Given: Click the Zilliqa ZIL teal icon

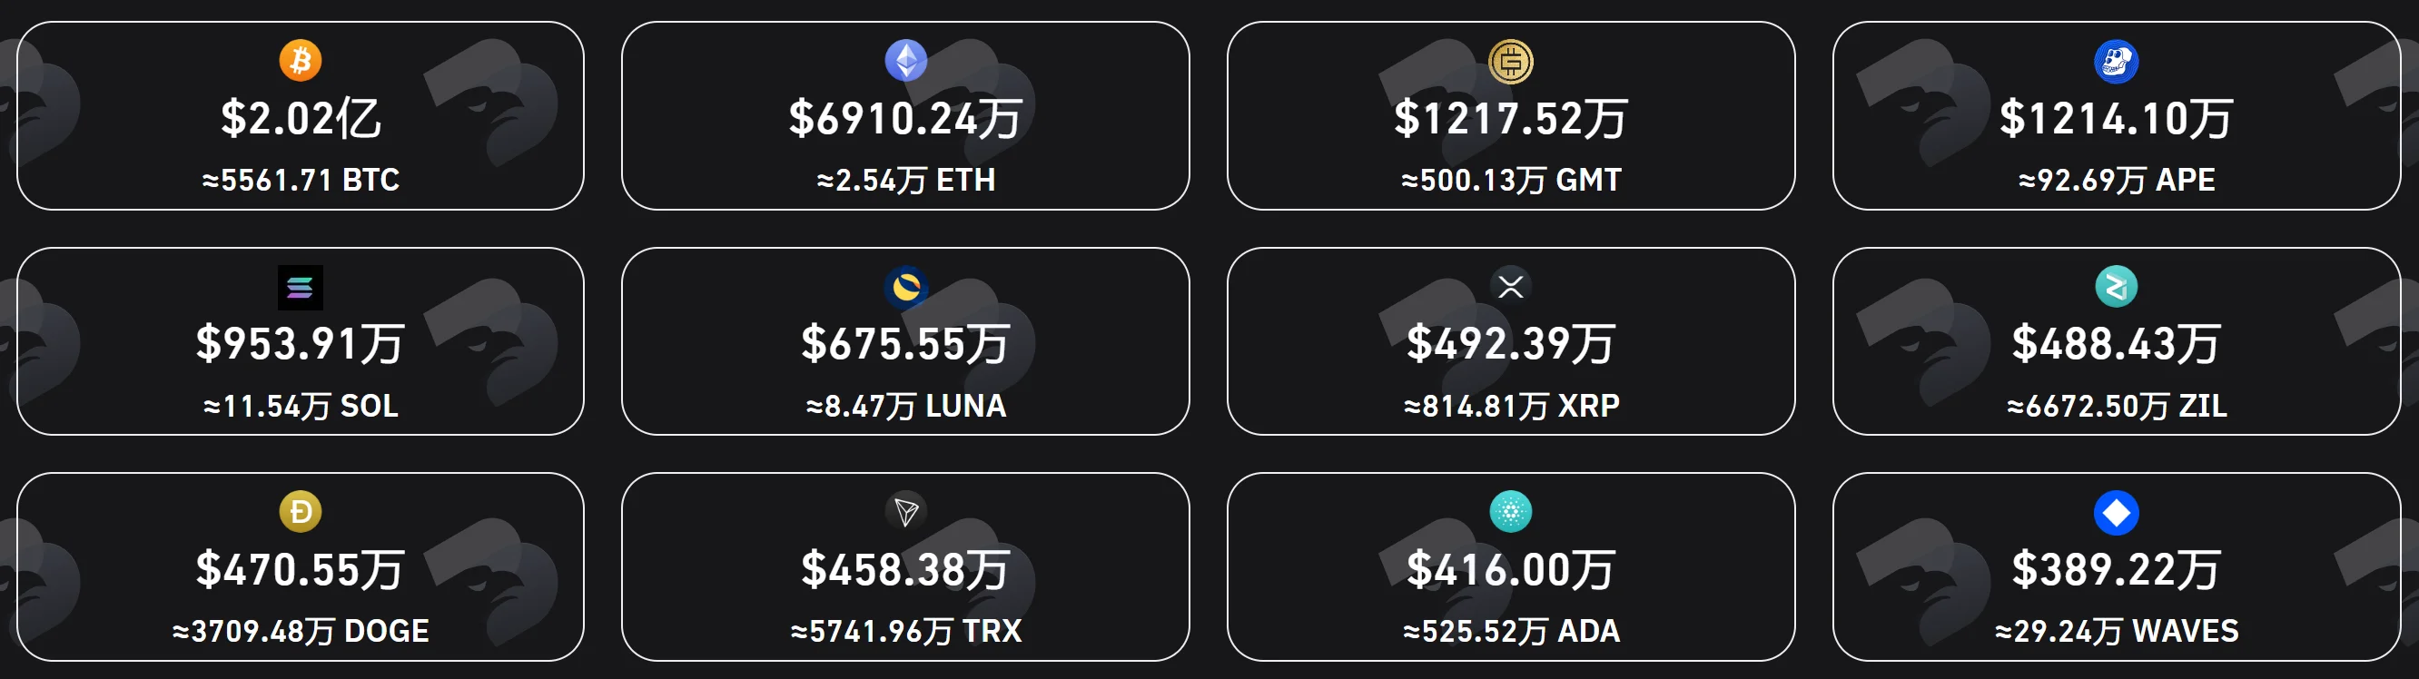Looking at the screenshot, I should (x=2117, y=287).
